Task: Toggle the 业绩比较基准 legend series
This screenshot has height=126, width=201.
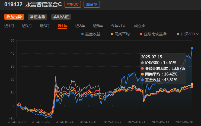Action: point(153,34)
